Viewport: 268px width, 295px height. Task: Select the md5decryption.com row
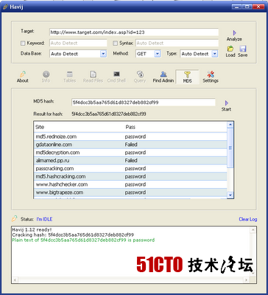click(130, 153)
